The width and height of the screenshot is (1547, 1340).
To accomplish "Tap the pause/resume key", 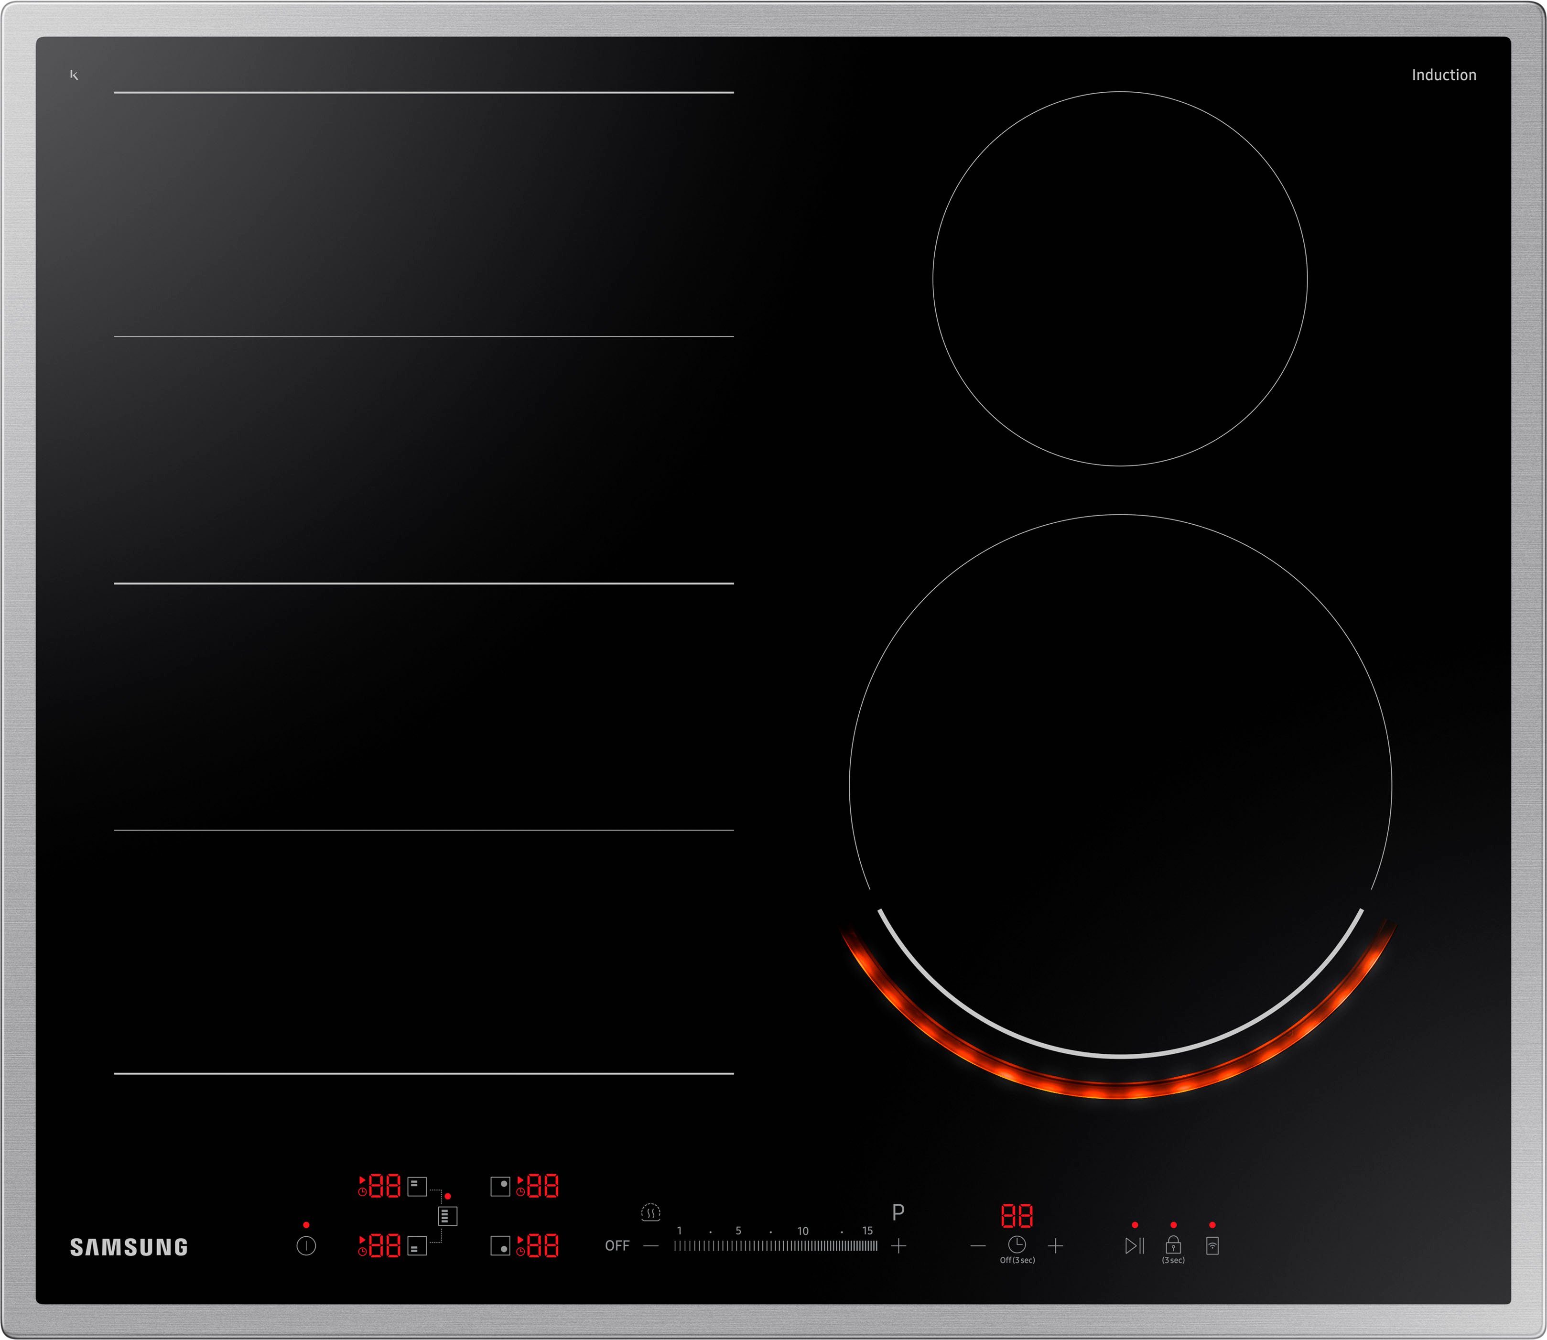I will pyautogui.click(x=1135, y=1246).
